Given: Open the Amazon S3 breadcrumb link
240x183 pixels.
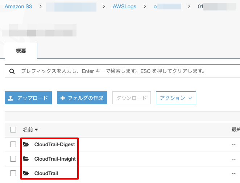Looking at the screenshot, I should (18, 6).
